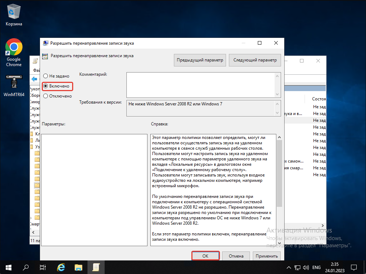Open the Windows Start menu
This screenshot has width=366, height=274.
click(8, 267)
